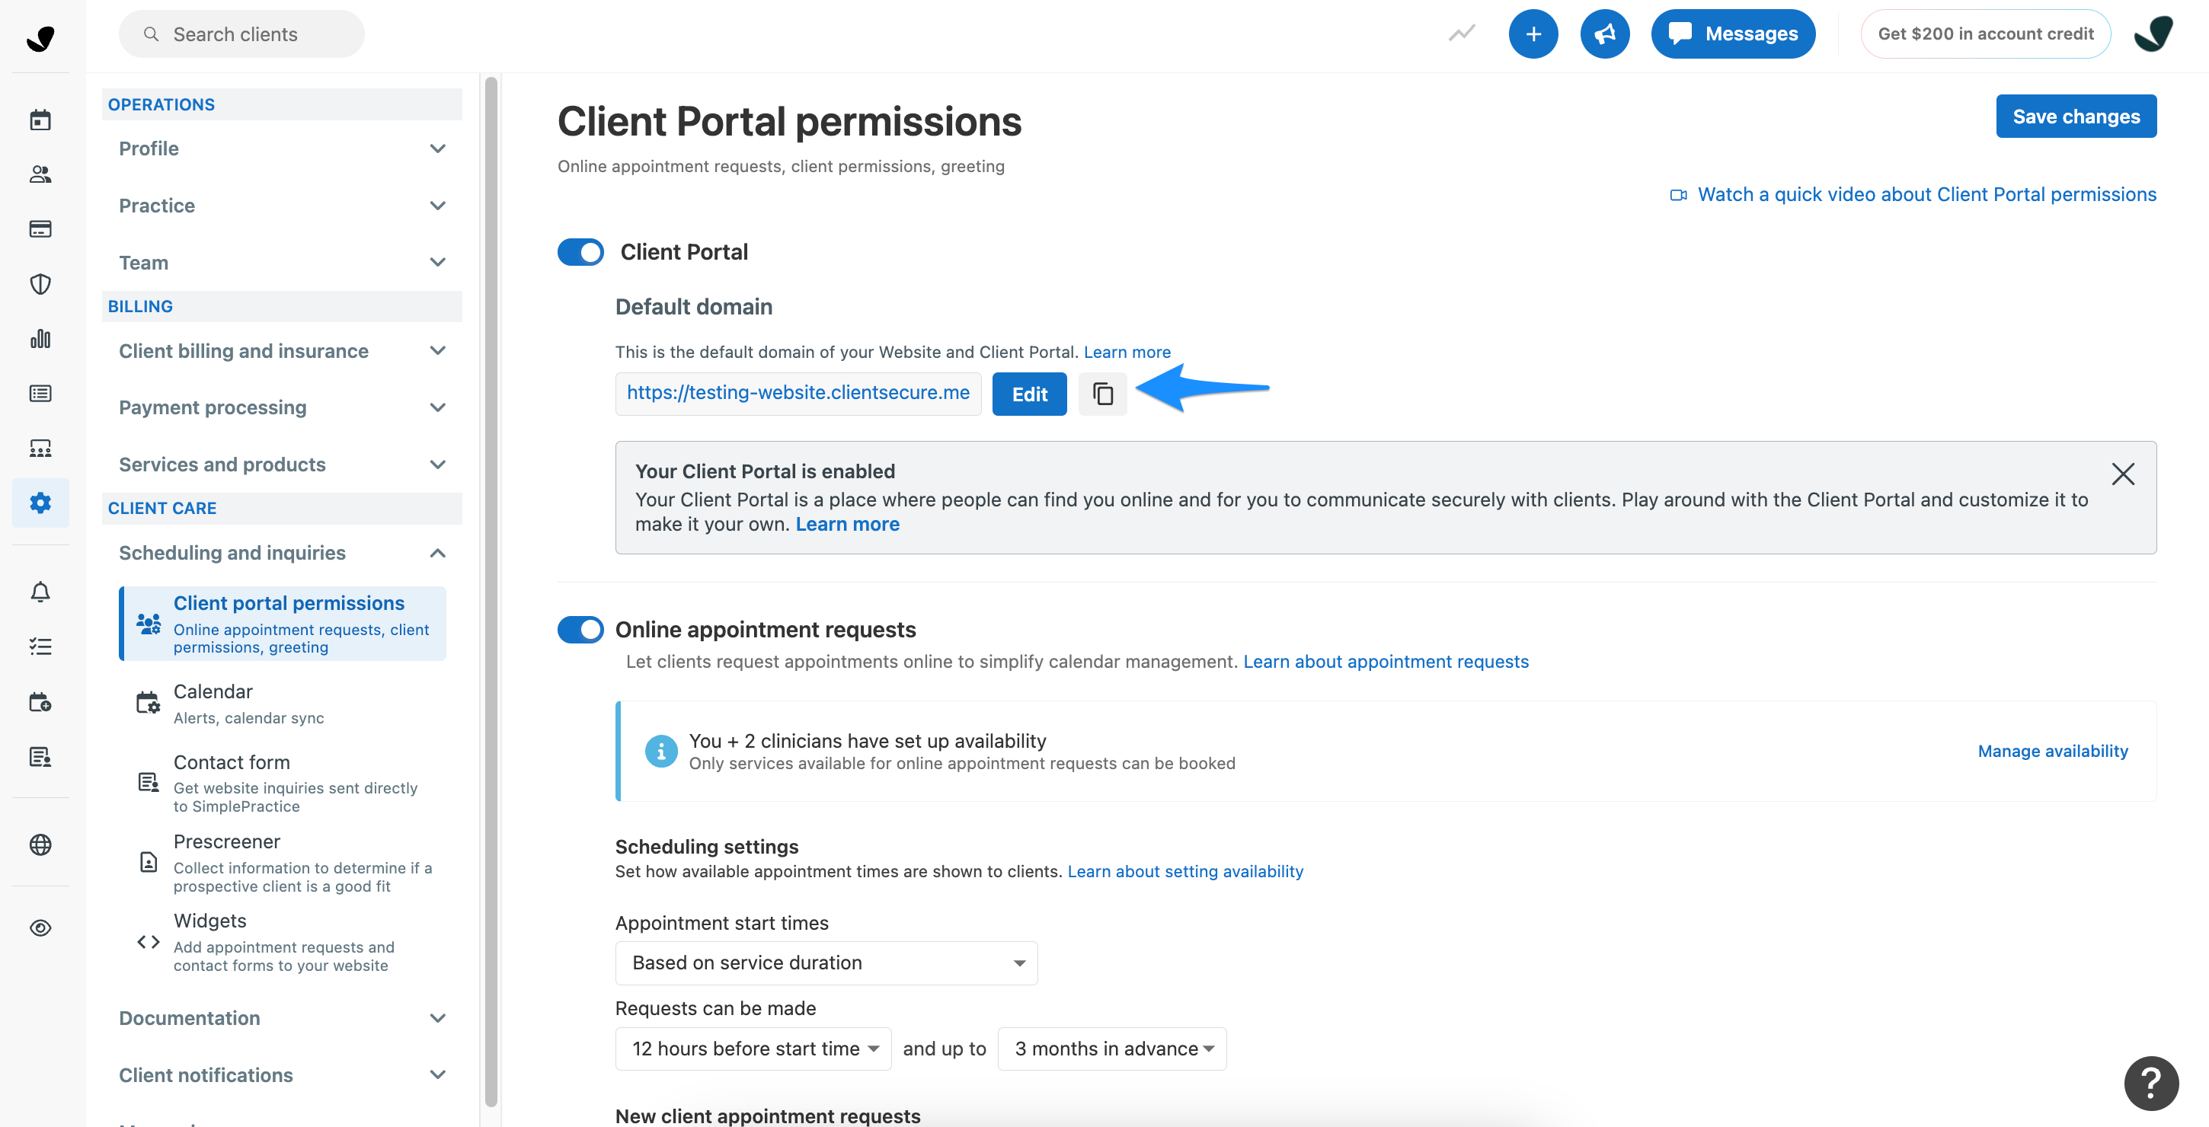Open the checklist tasks icon in left rail

40,647
